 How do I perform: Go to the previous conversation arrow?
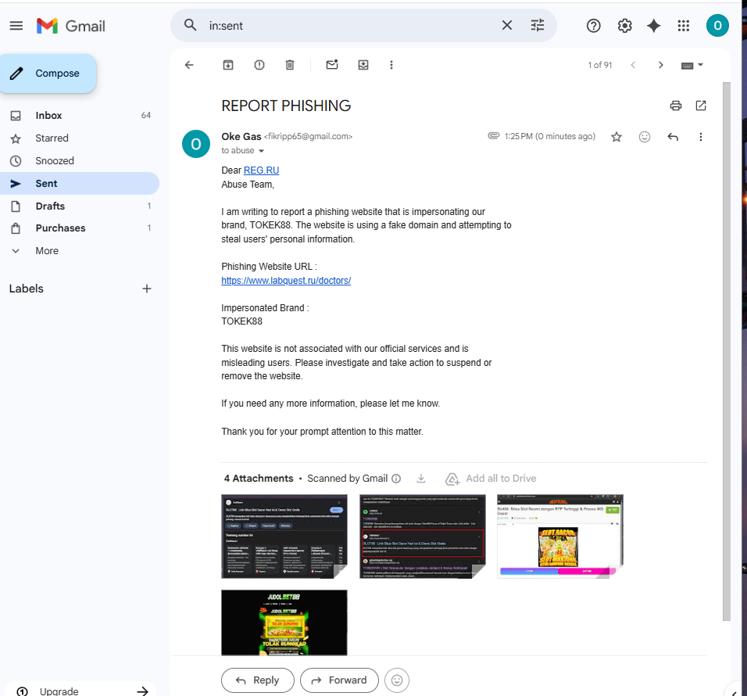click(633, 65)
